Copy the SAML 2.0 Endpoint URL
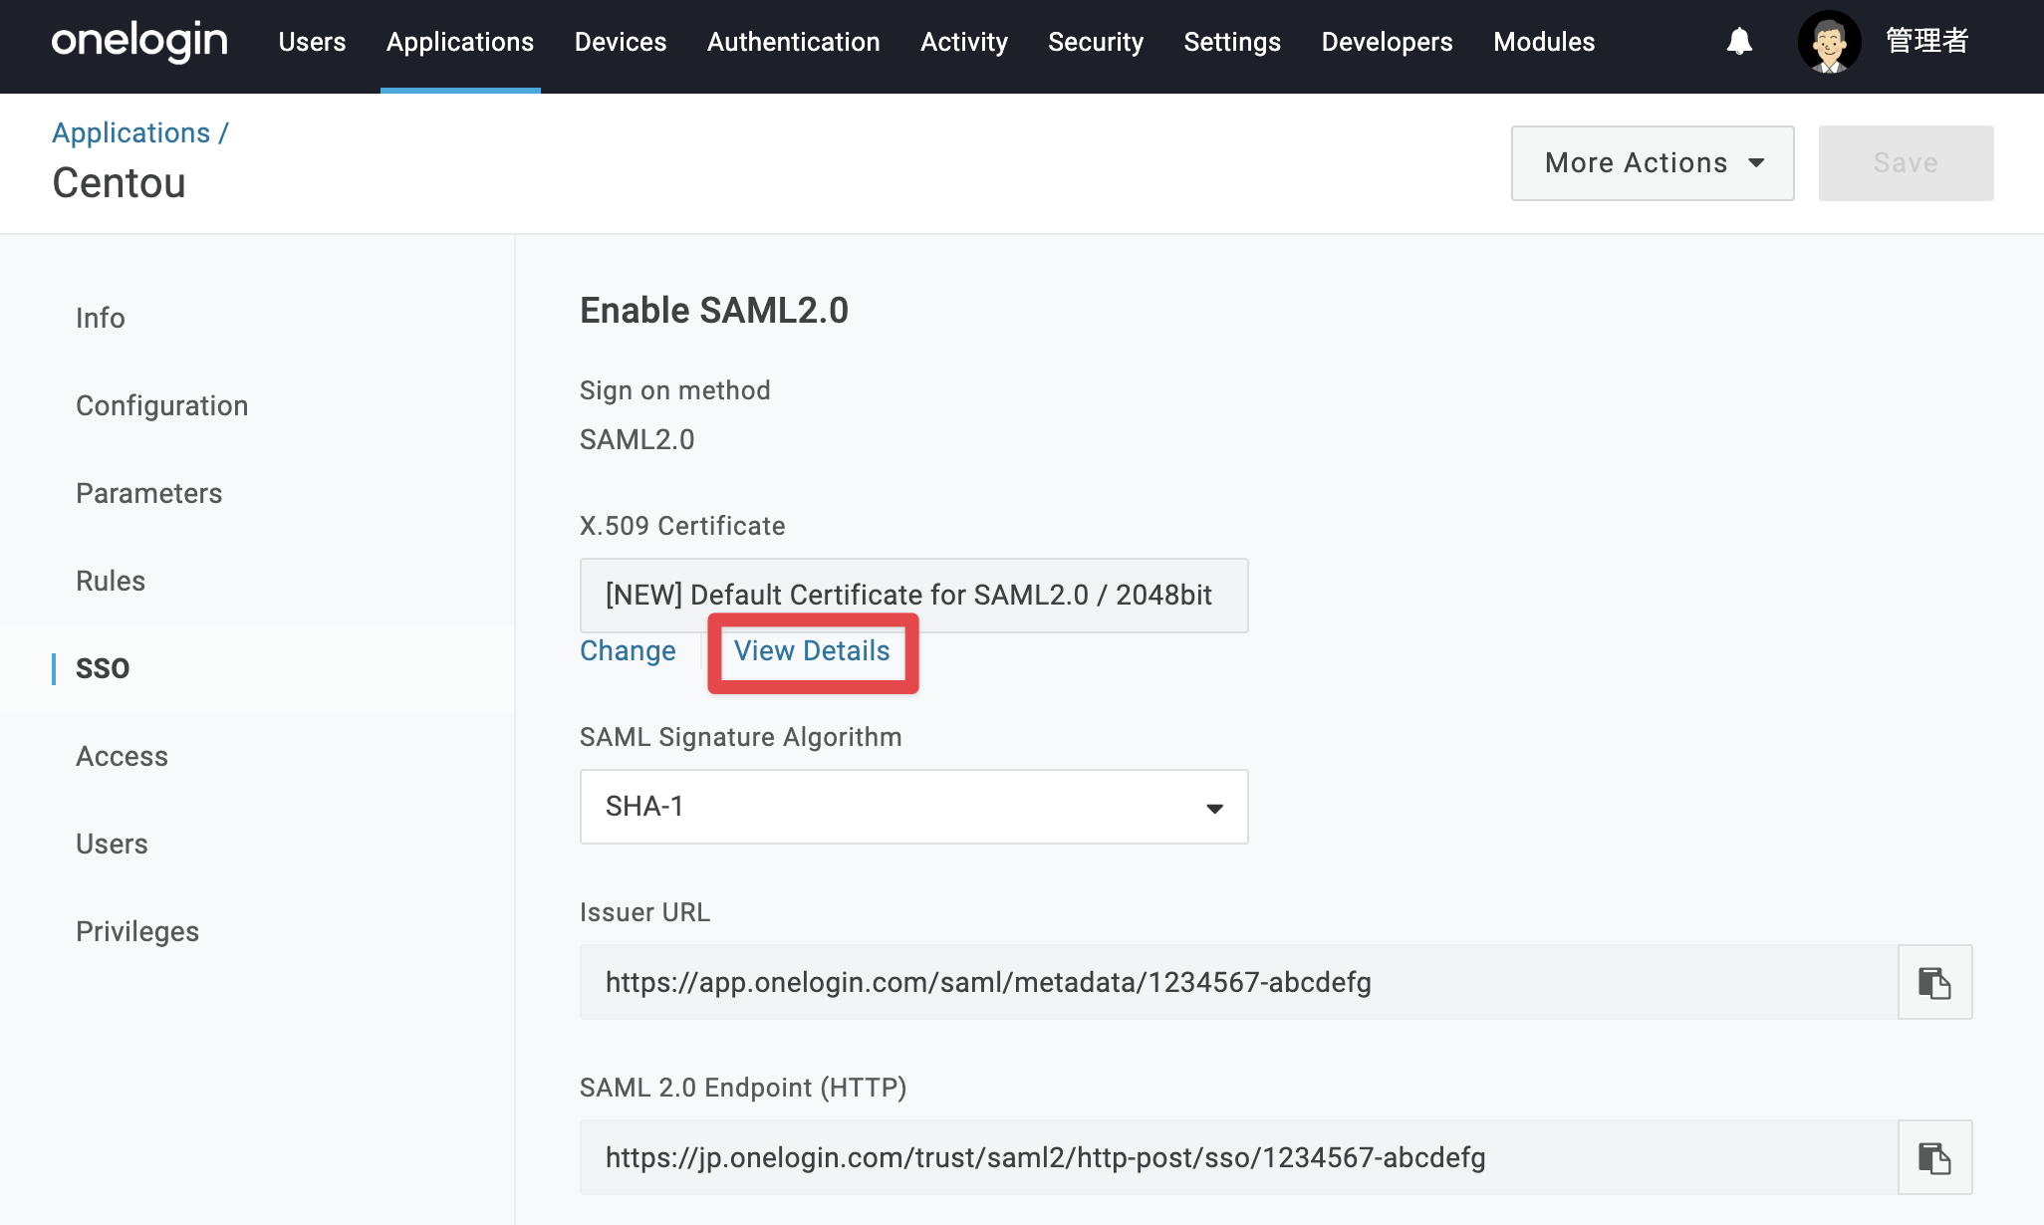 [x=1934, y=1157]
